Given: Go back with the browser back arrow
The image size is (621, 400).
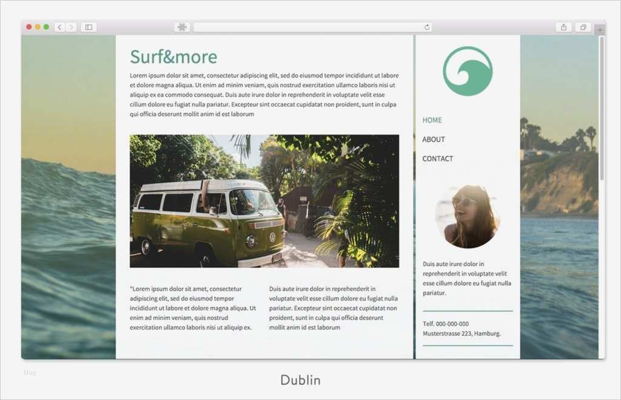Looking at the screenshot, I should pyautogui.click(x=59, y=27).
